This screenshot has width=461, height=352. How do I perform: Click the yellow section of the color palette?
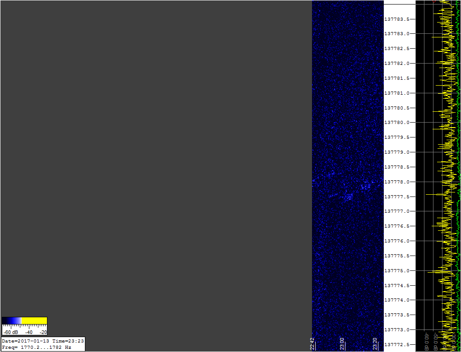[34, 320]
